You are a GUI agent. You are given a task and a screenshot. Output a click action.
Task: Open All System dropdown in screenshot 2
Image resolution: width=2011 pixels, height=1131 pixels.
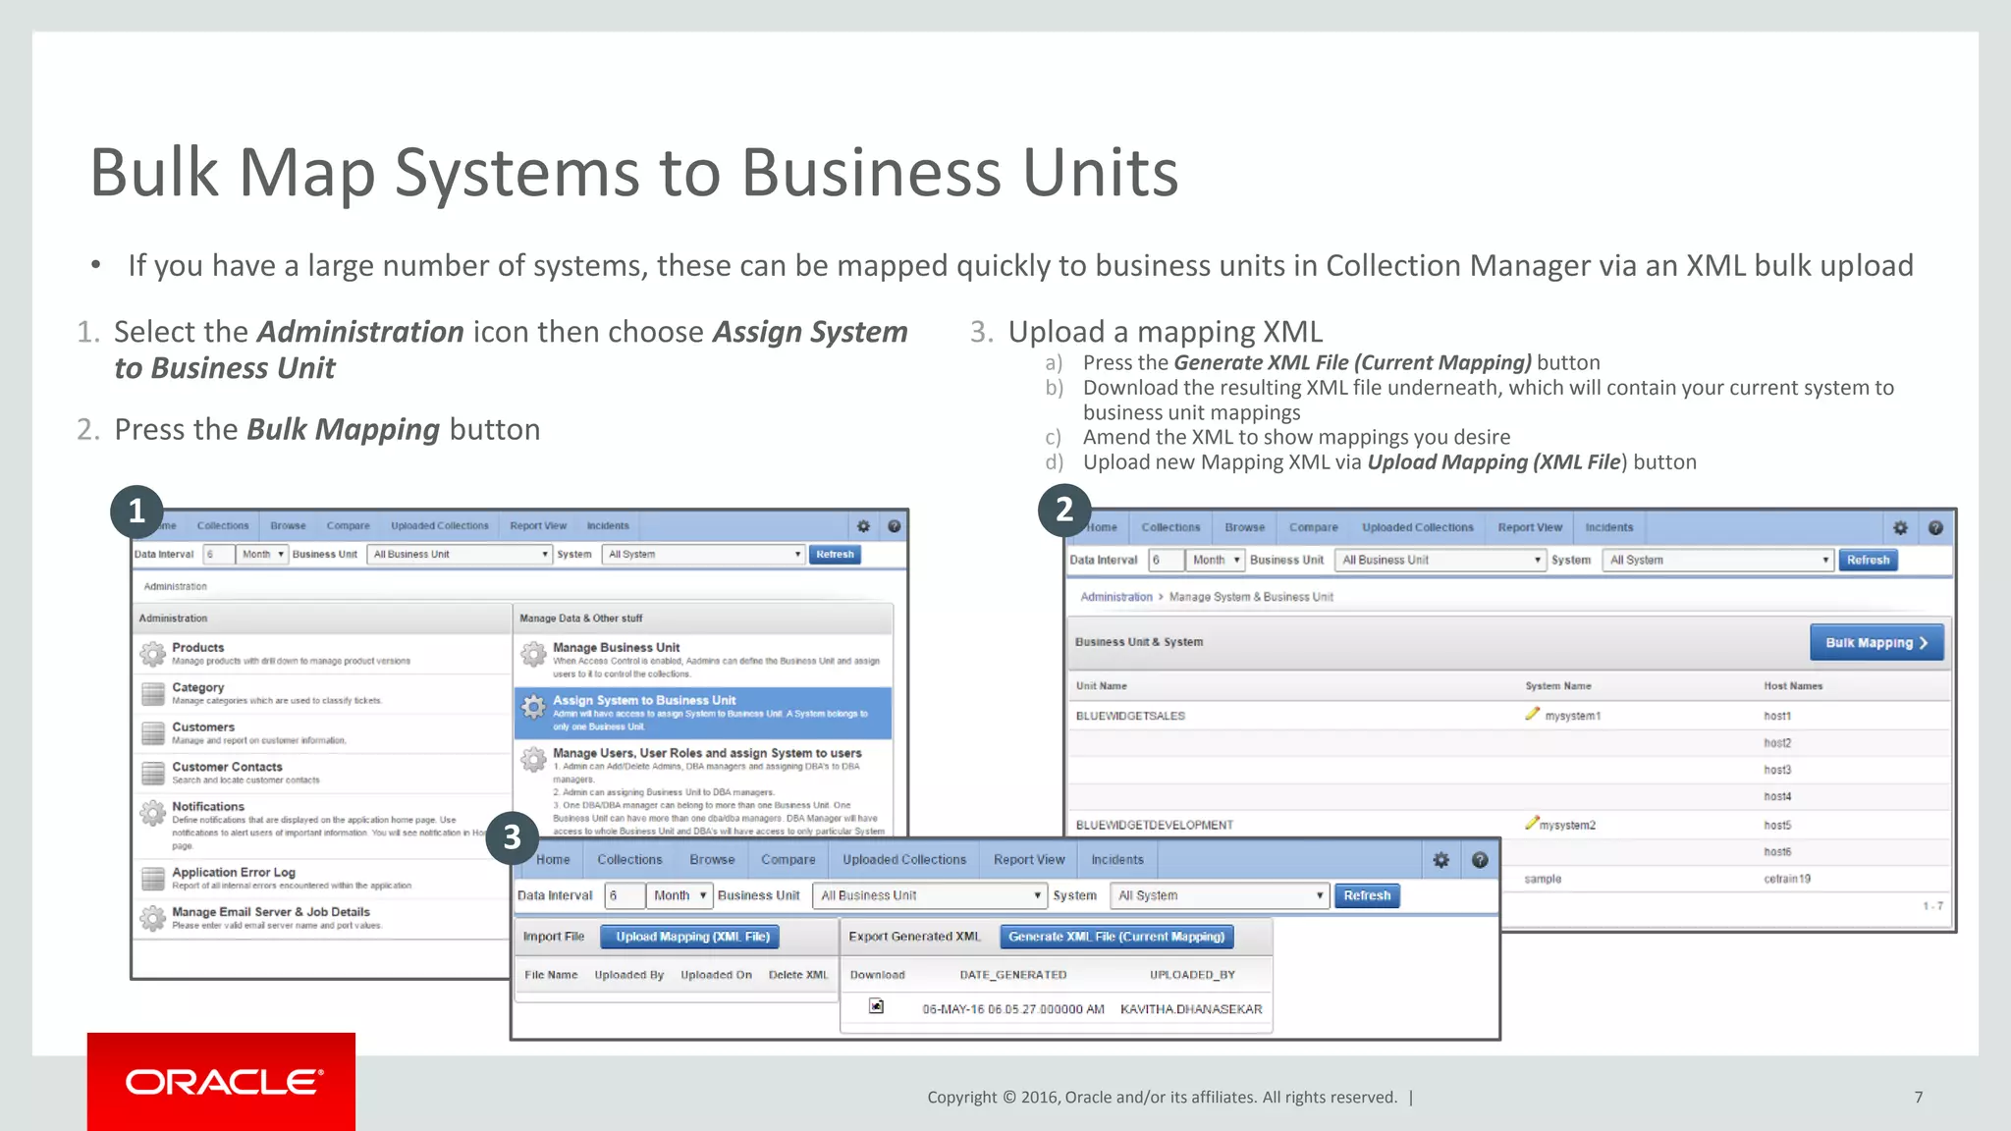pos(1718,561)
